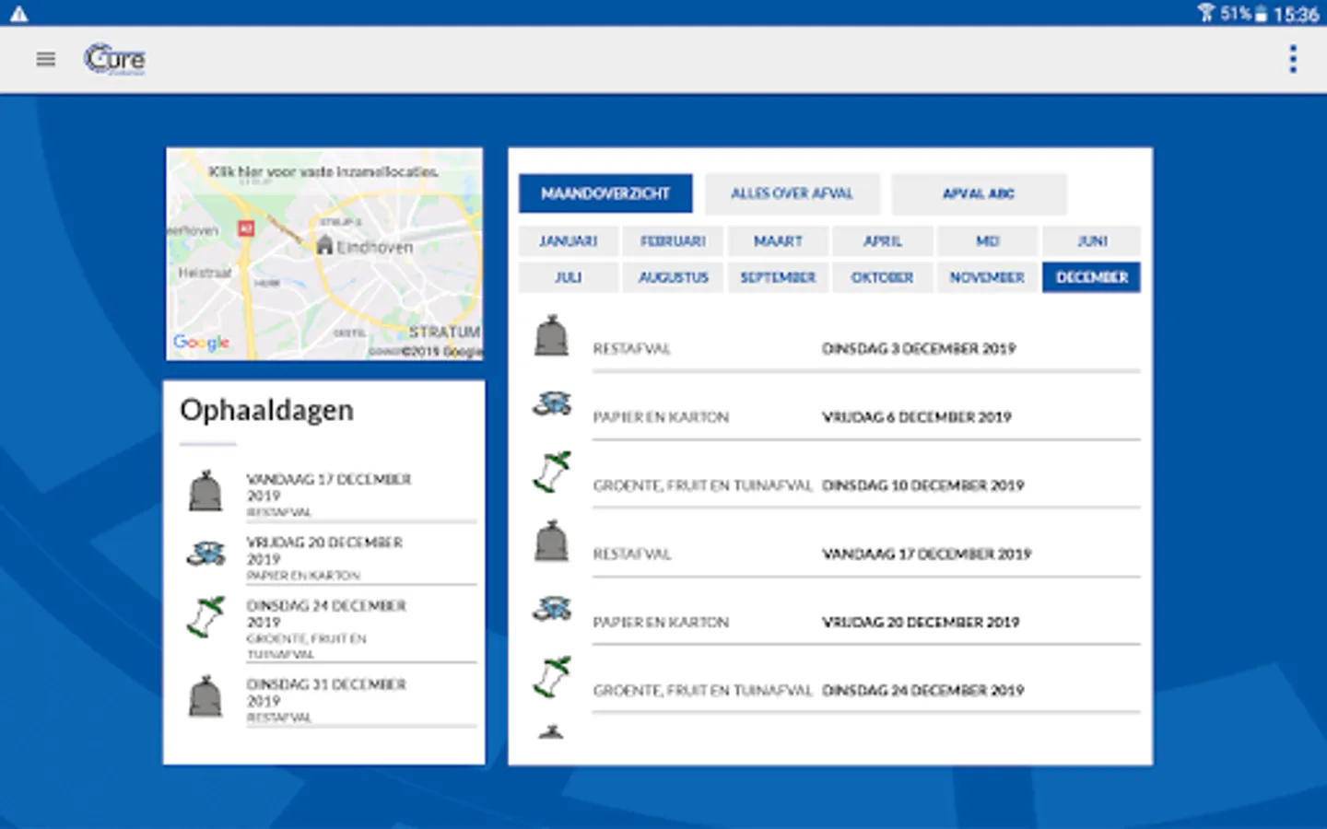Click 'Dinsdag 3 December 2019' date text

[919, 349]
